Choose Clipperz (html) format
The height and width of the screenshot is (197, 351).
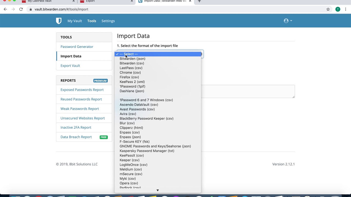[158, 128]
